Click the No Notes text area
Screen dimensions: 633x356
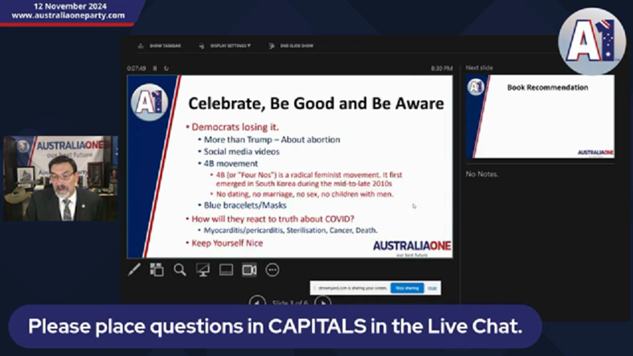(x=482, y=174)
